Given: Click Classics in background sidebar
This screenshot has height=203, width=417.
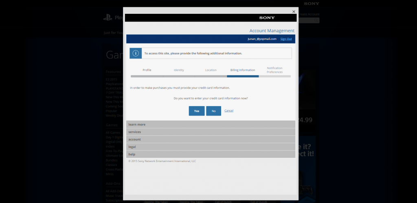Looking at the screenshot, I should point(111,165).
